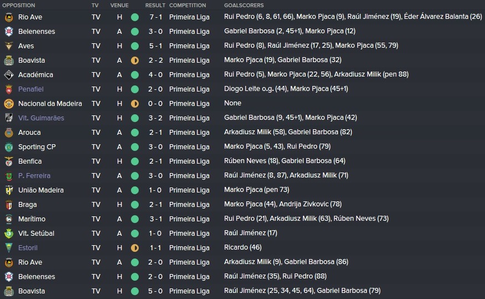The image size is (485, 299).
Task: Click the draw indicator for Estoril match
Action: point(135,248)
